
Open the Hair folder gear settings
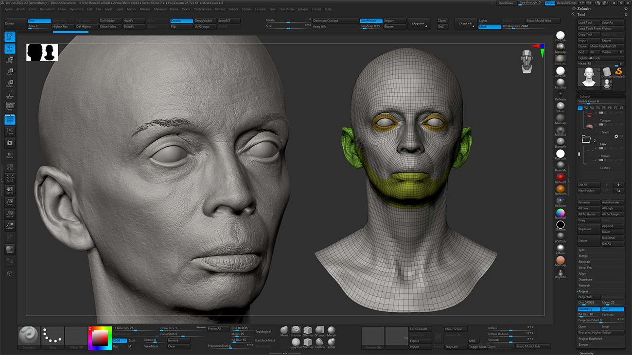click(x=616, y=136)
